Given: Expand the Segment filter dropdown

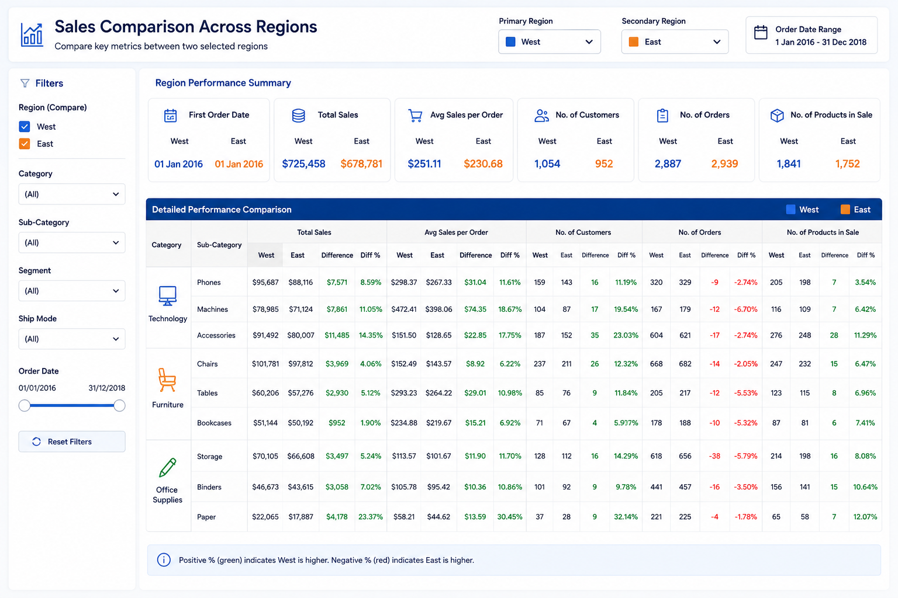Looking at the screenshot, I should click(72, 291).
